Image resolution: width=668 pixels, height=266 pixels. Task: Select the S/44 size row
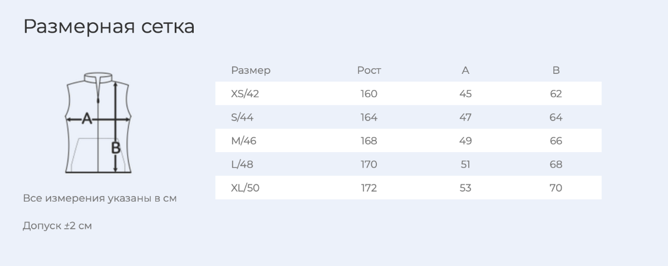point(409,117)
